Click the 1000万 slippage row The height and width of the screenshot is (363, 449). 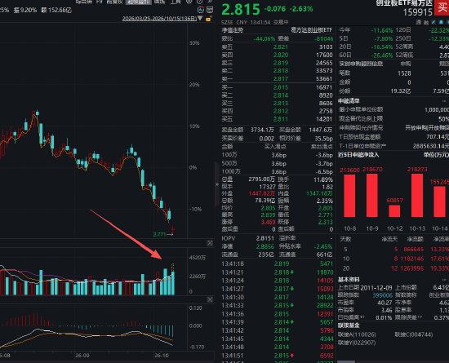pyautogui.click(x=278, y=171)
